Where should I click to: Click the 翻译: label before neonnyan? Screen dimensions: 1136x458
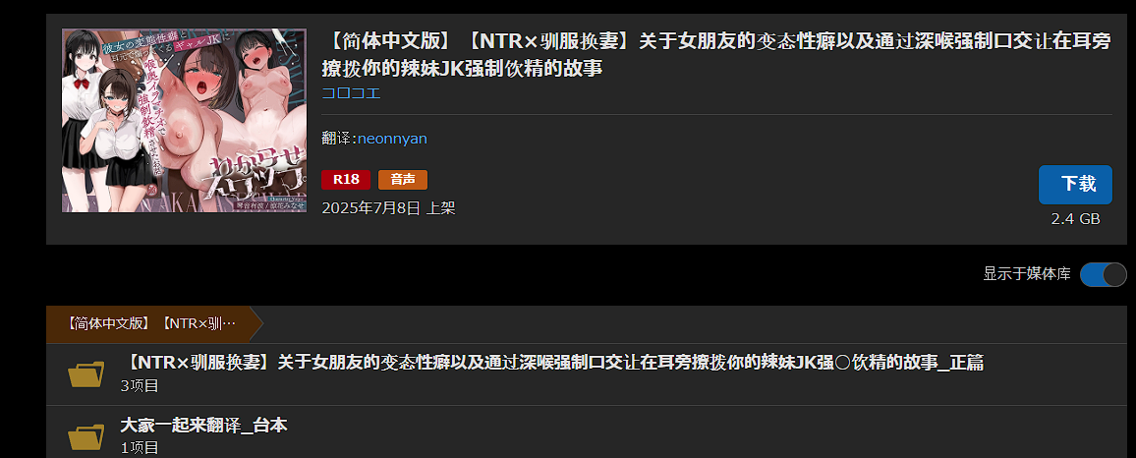339,139
